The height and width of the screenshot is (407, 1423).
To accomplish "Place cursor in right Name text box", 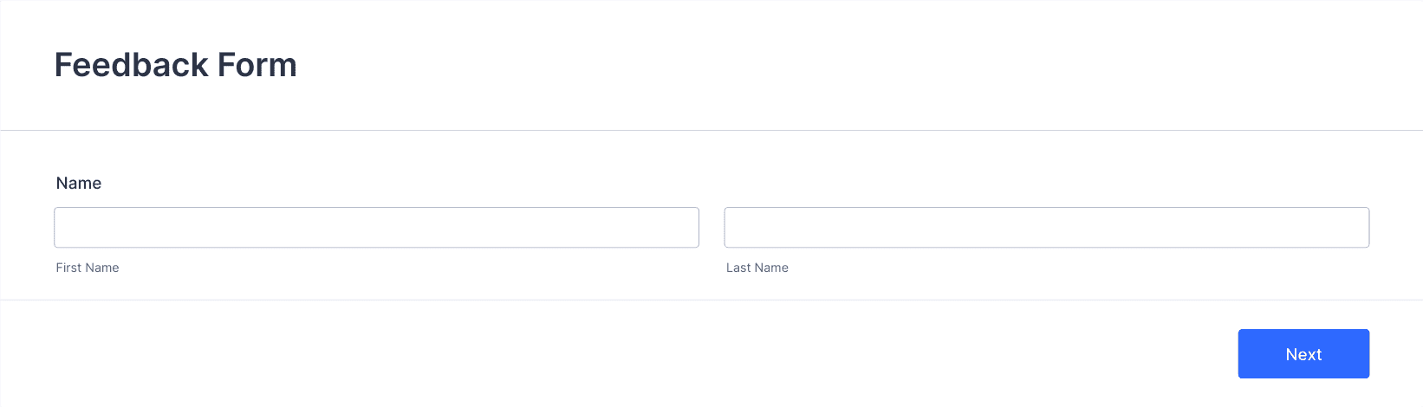I will [x=1047, y=228].
